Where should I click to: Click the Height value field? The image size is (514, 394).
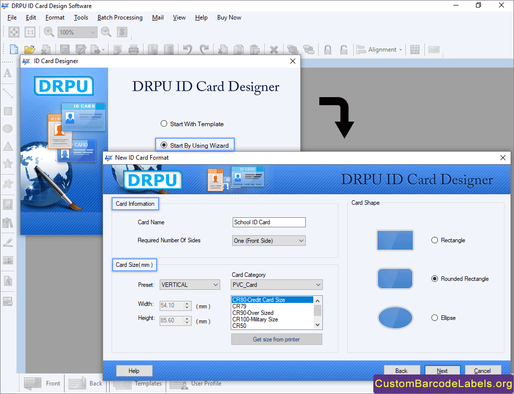click(172, 320)
